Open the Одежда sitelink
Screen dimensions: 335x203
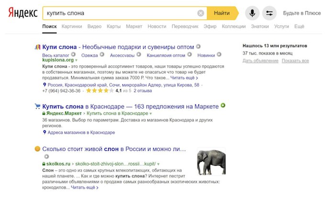coord(89,56)
